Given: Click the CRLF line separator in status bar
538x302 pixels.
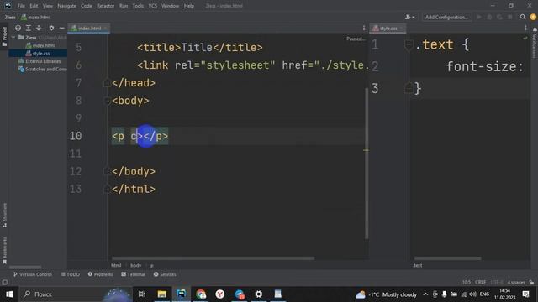Looking at the screenshot, I should coord(480,282).
